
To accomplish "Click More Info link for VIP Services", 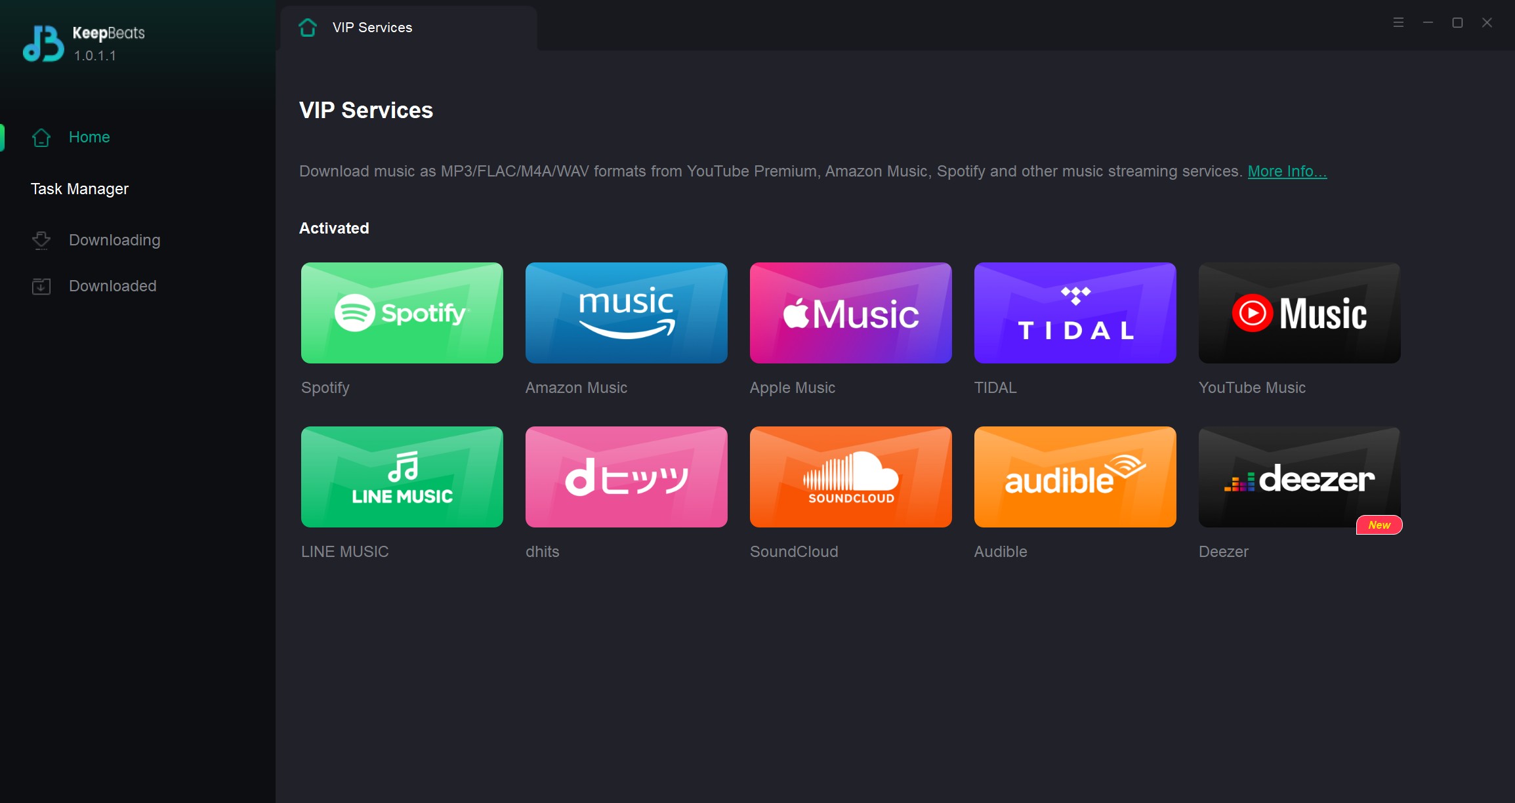I will point(1287,171).
